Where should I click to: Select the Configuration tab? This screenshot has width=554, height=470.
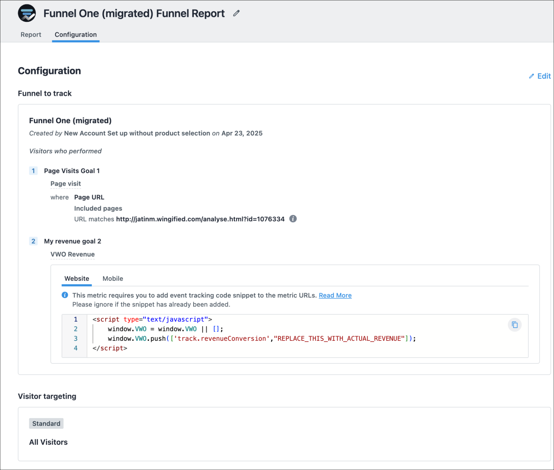(76, 35)
